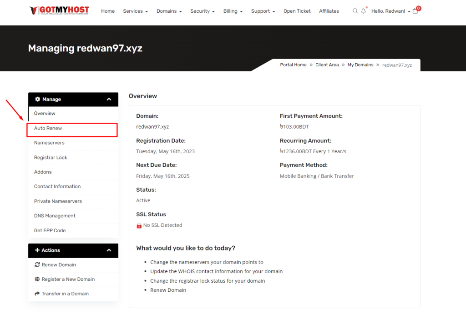Click the red SSL padlock icon
Screen dimensions: 466x319
tap(139, 225)
